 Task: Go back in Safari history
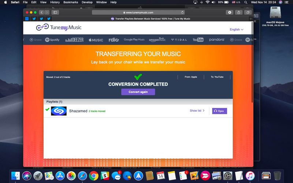click(x=41, y=12)
